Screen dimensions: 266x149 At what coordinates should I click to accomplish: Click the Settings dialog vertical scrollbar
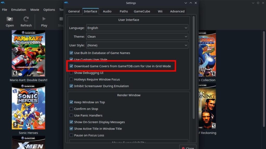(194, 67)
